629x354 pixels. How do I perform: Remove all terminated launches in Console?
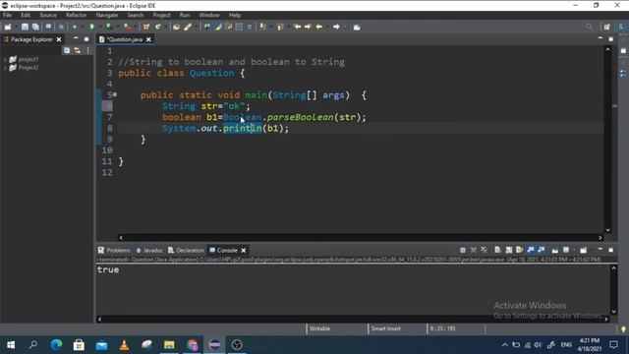pos(485,250)
